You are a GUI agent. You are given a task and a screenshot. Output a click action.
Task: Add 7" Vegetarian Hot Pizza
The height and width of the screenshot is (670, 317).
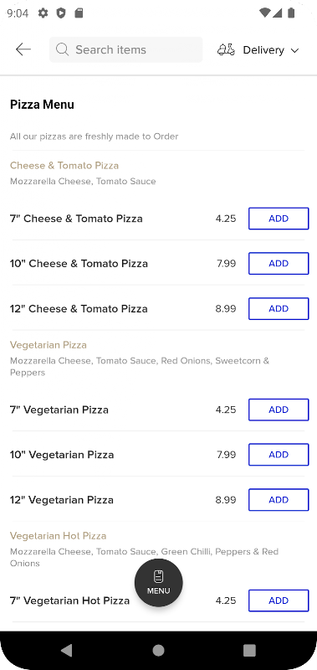click(279, 600)
